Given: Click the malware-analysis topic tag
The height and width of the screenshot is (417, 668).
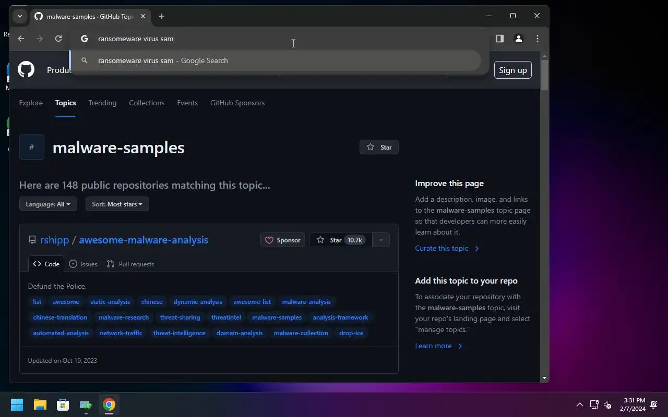Looking at the screenshot, I should pyautogui.click(x=306, y=302).
